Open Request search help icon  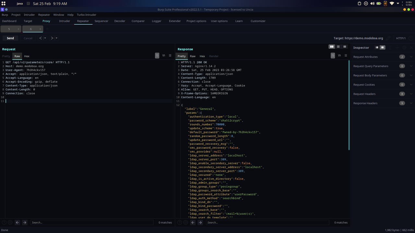click(x=4, y=222)
